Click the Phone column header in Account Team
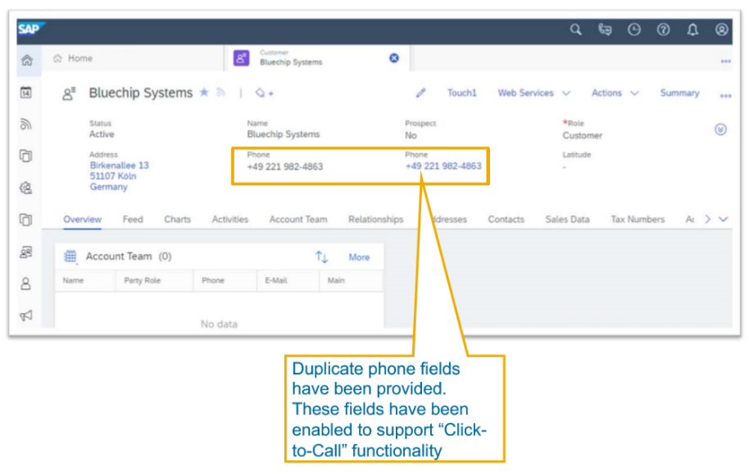Viewport: 749px width, 476px height. pos(212,280)
